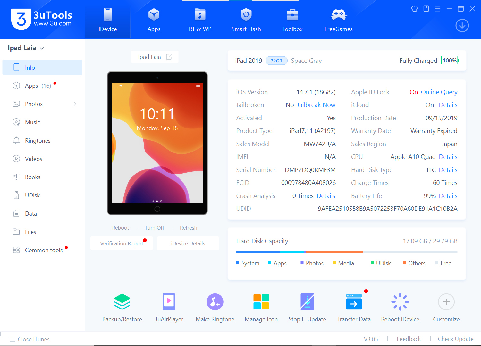Open Videos in the sidebar
The height and width of the screenshot is (346, 481).
[42, 159]
